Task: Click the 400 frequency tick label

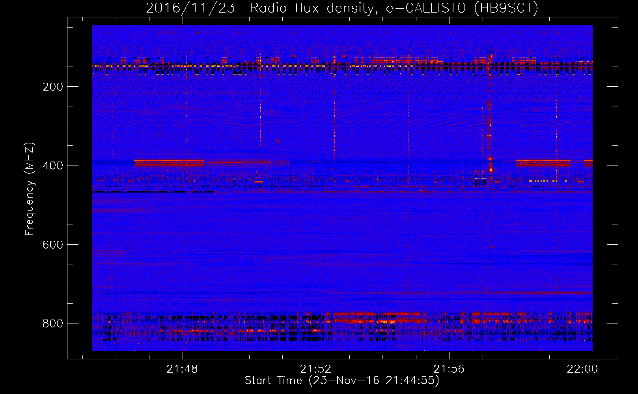Action: pos(53,165)
